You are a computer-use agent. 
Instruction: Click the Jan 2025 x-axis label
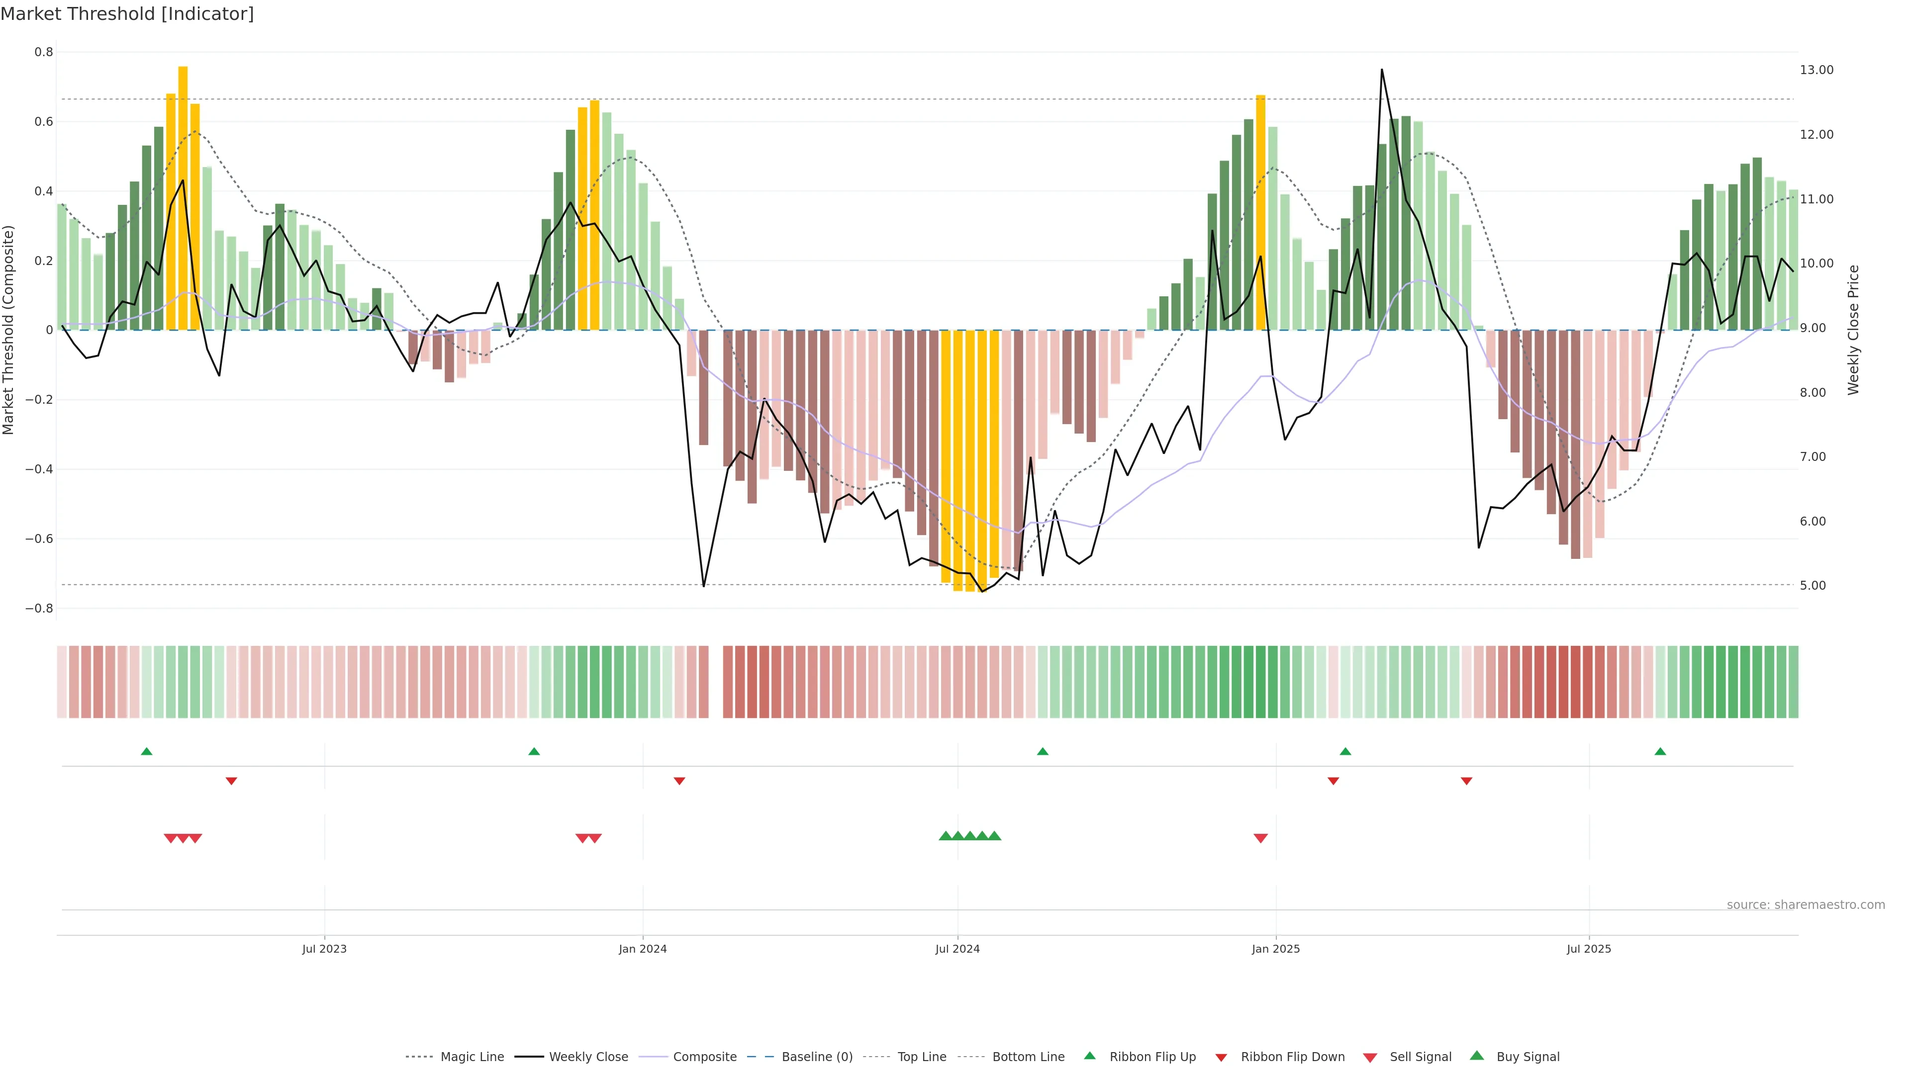click(x=1275, y=949)
